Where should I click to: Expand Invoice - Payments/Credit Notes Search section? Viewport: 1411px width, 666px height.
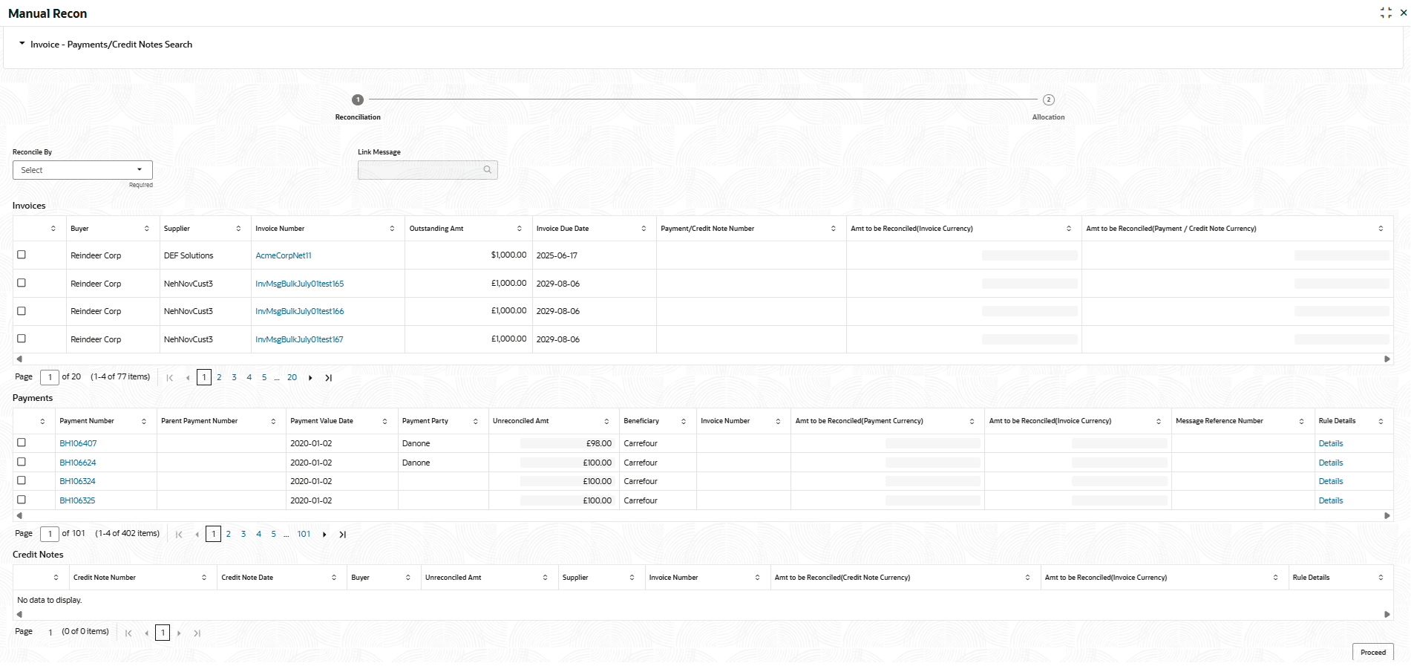22,44
